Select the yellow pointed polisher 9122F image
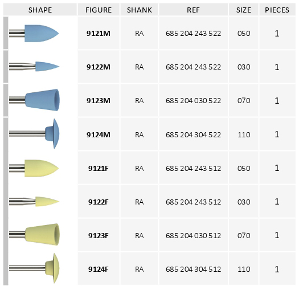The image size is (299, 286). pos(34,202)
